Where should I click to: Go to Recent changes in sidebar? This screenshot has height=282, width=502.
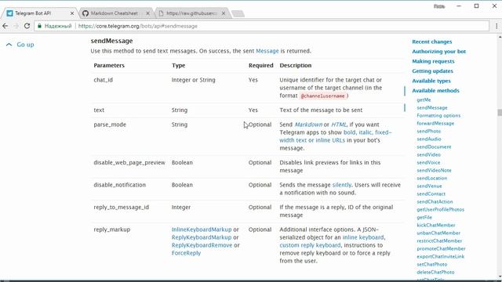tap(432, 42)
